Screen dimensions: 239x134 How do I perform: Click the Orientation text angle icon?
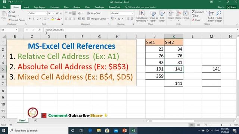pos(80,13)
